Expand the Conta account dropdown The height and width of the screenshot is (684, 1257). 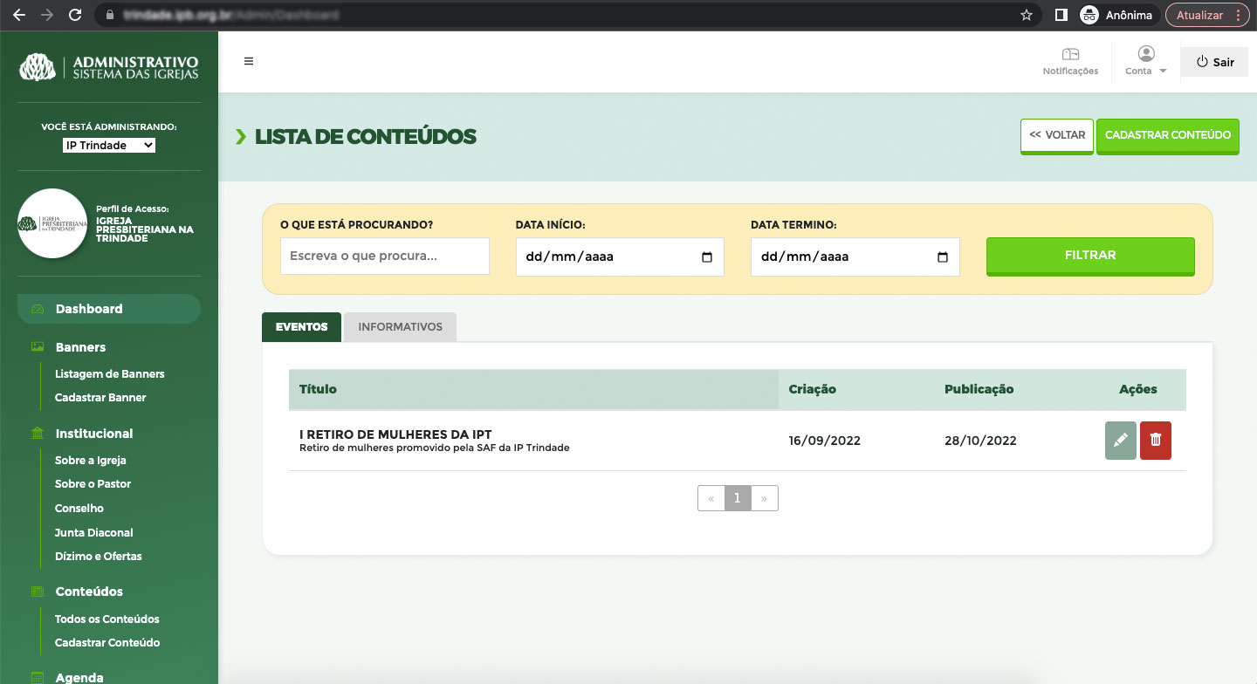click(1145, 61)
